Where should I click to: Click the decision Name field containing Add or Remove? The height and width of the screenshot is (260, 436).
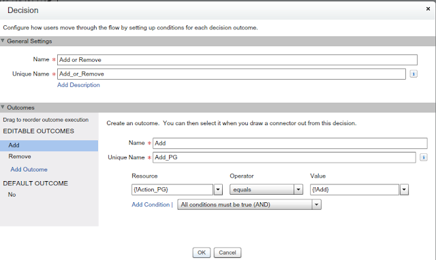[237, 60]
